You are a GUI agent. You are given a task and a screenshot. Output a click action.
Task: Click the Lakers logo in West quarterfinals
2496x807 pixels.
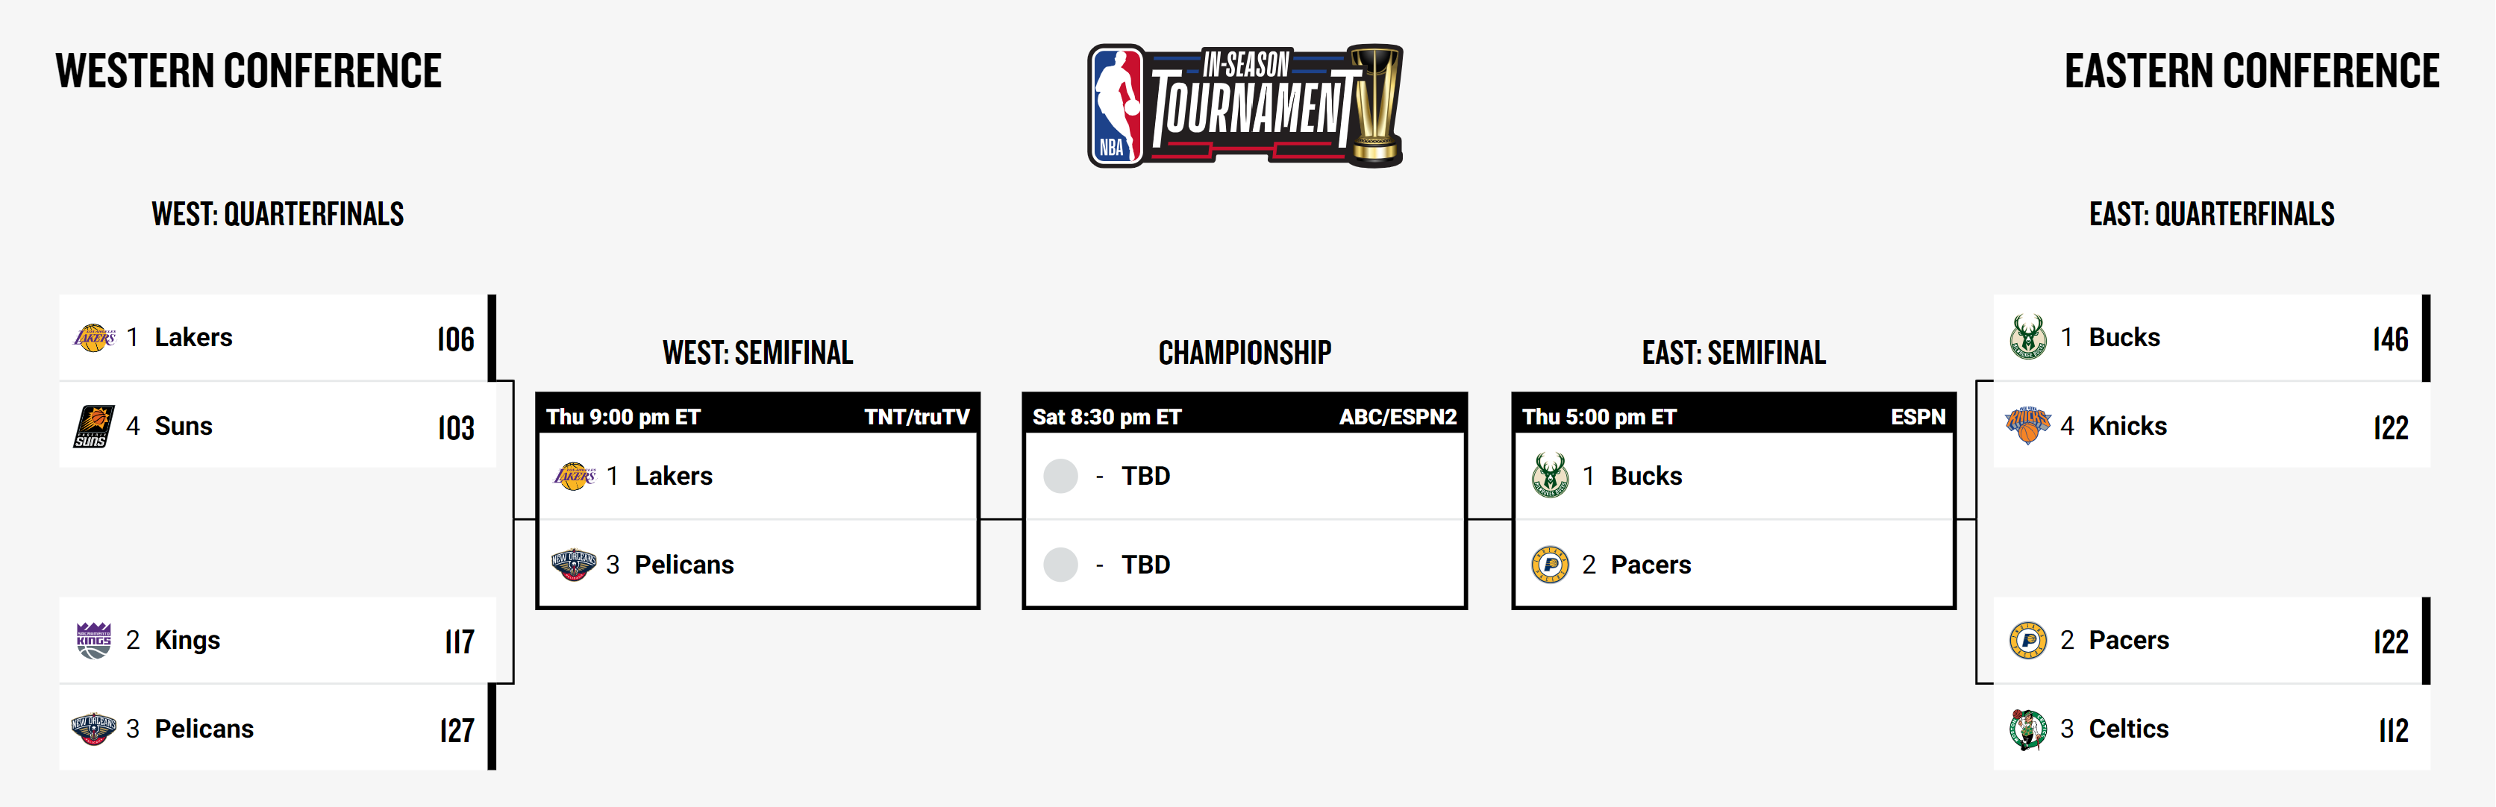[94, 338]
